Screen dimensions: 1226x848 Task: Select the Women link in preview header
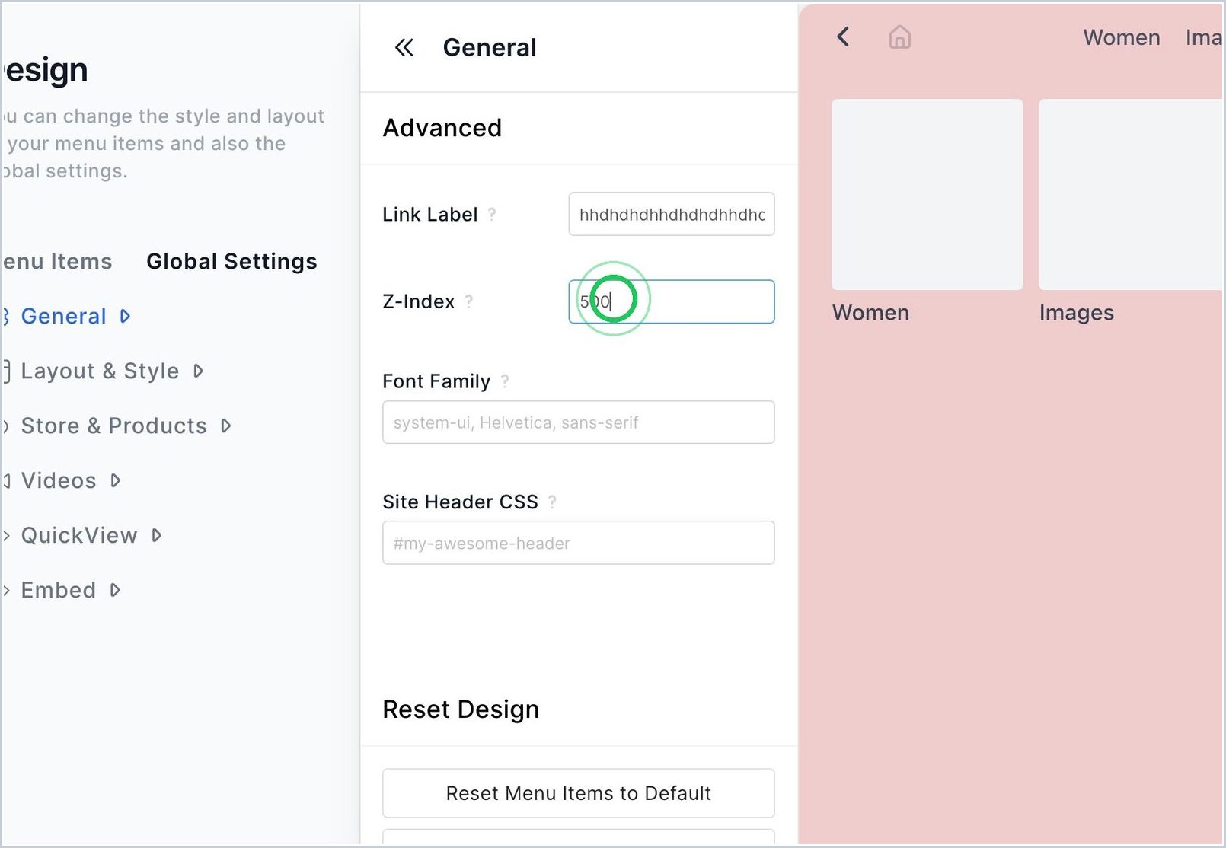[1122, 37]
